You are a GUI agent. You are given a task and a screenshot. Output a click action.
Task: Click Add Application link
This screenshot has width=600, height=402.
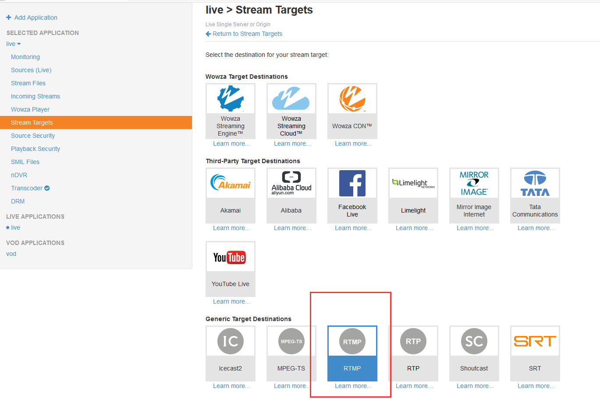click(x=36, y=17)
